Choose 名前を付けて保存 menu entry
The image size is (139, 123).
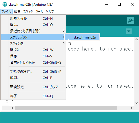[x=33, y=62]
